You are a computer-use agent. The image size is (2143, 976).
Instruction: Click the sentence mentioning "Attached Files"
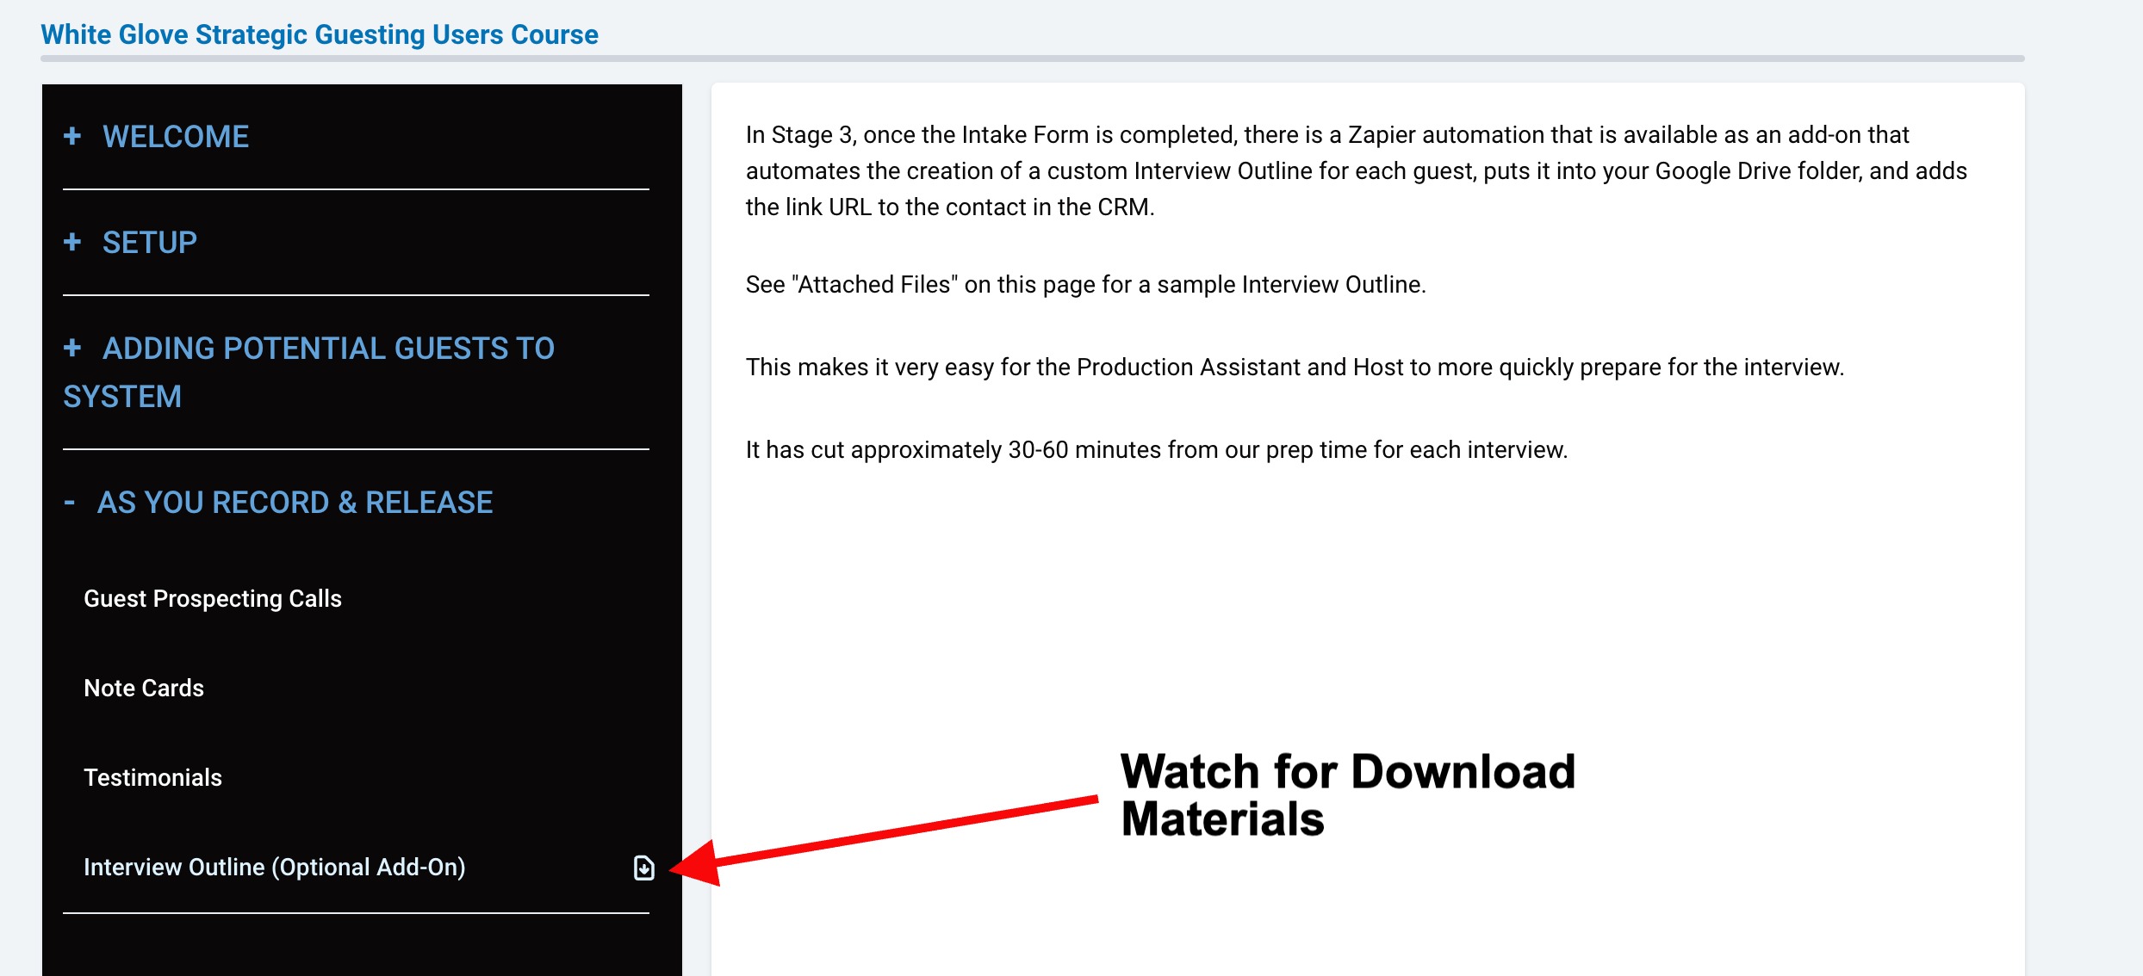click(1085, 284)
